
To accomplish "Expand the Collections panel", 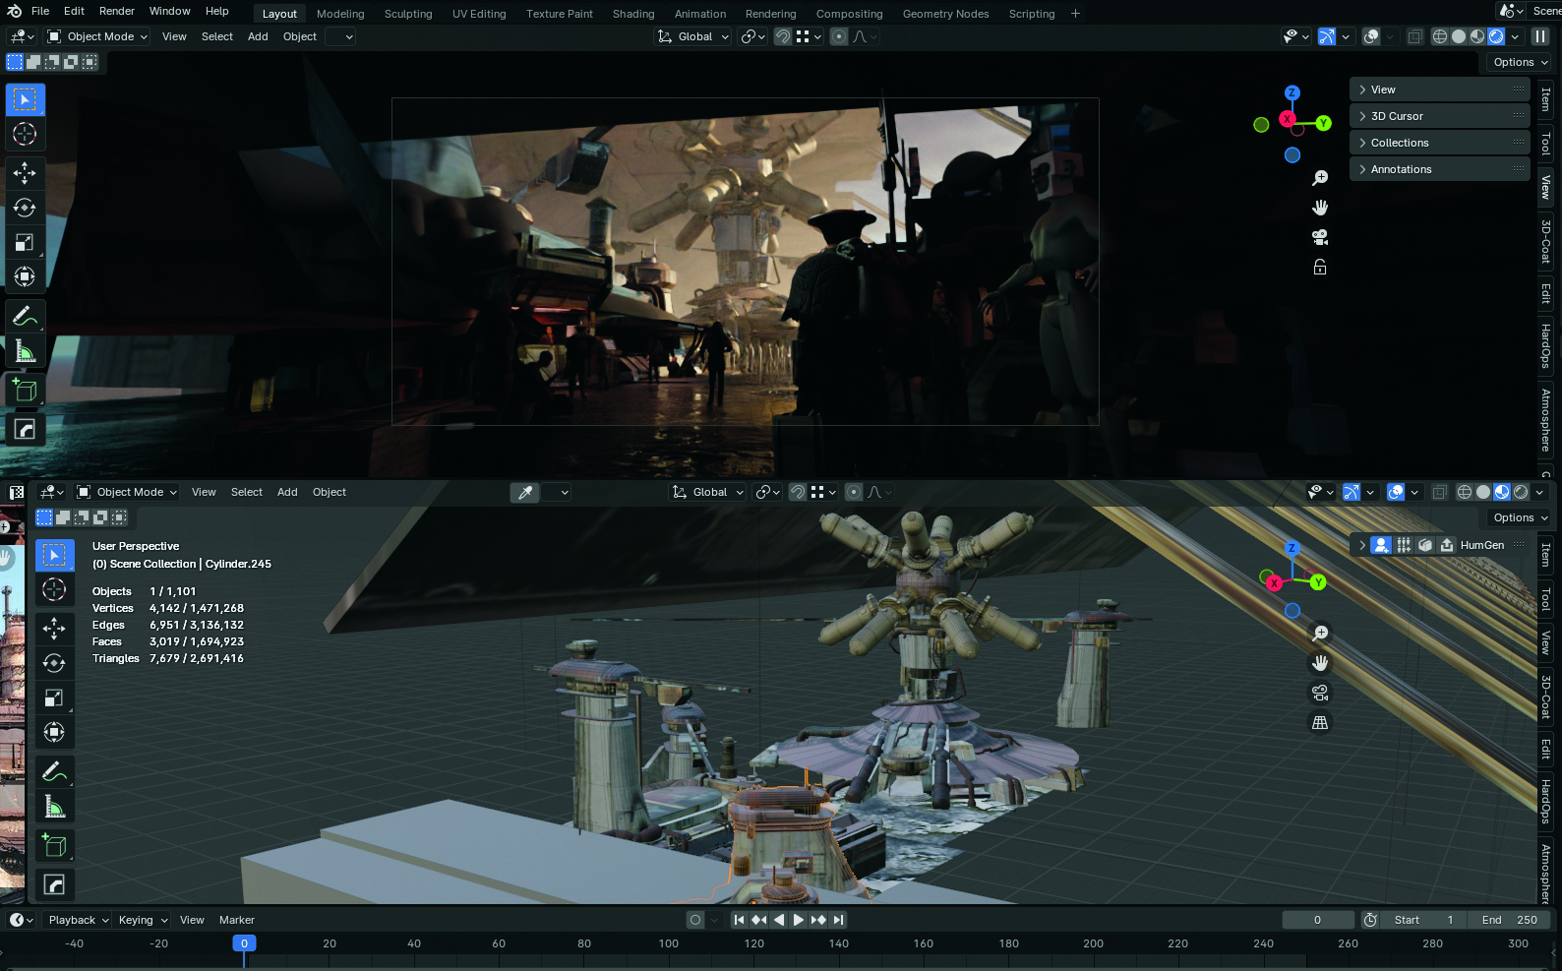I will tap(1440, 143).
